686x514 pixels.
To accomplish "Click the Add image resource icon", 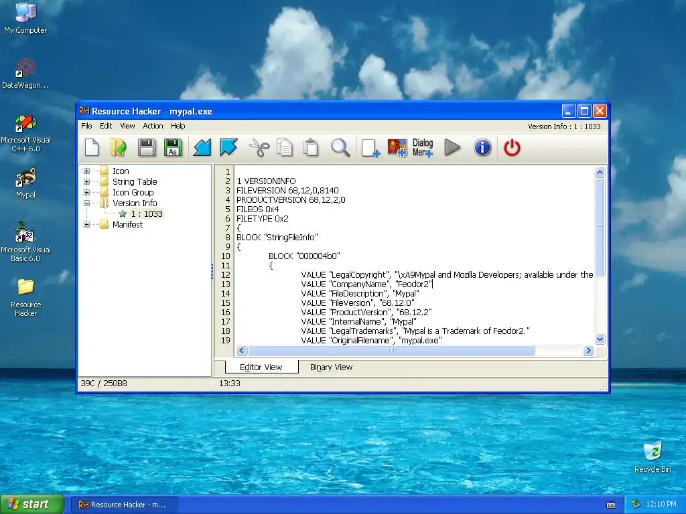I will (397, 148).
